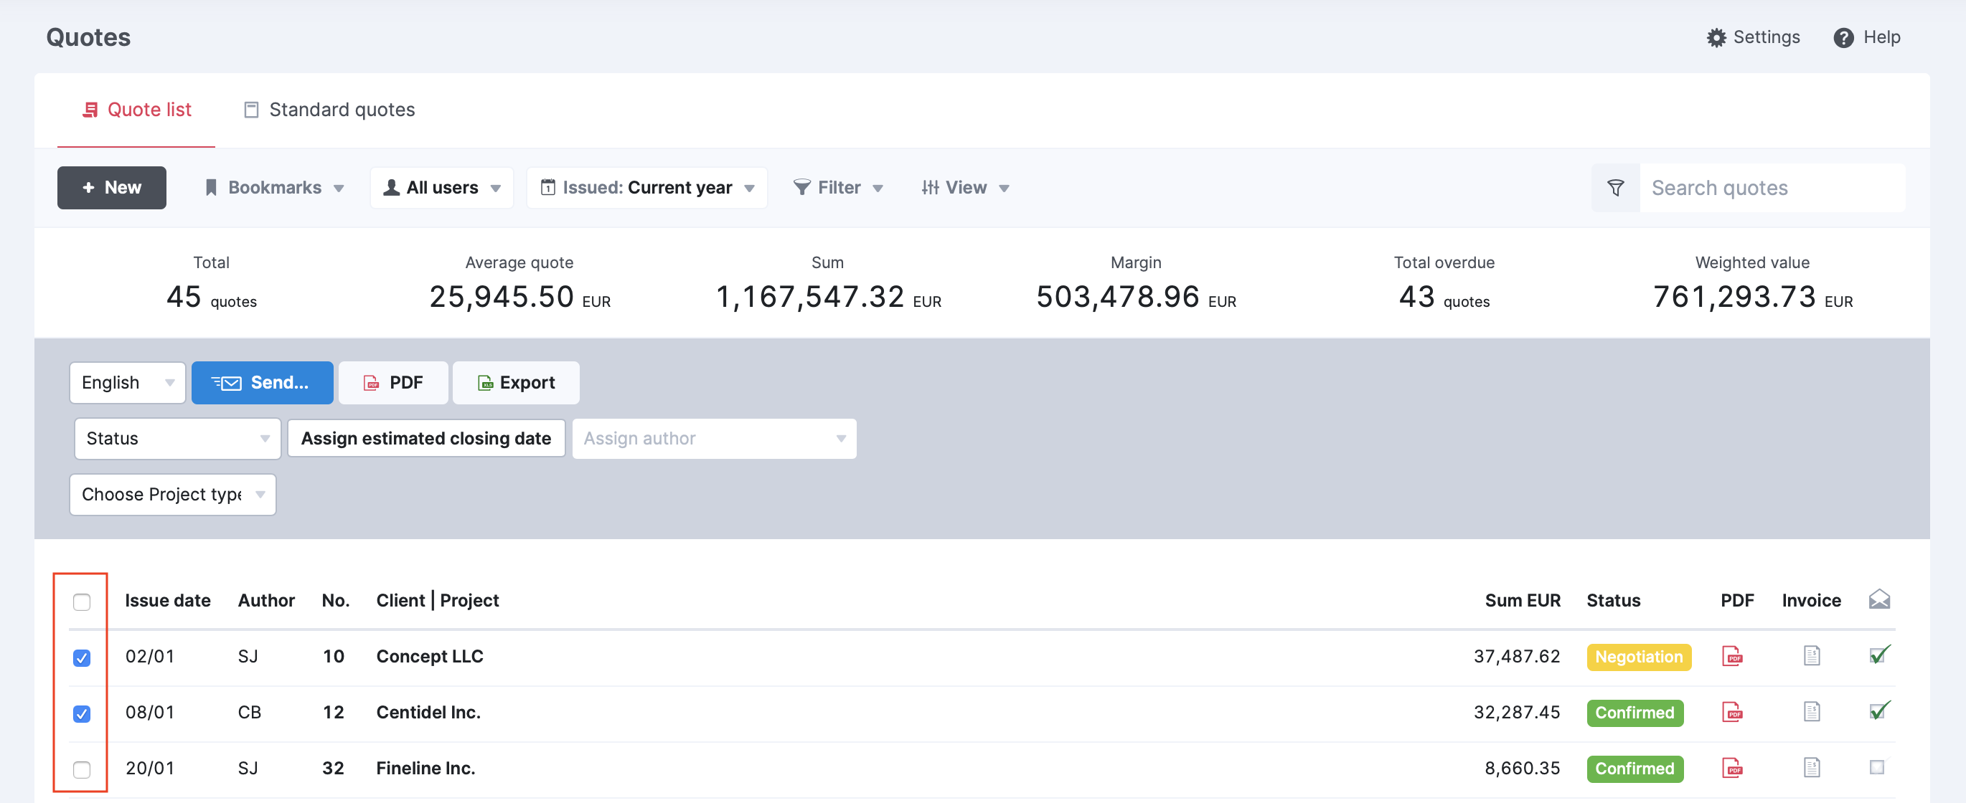Open the All users dropdown
This screenshot has height=803, width=1966.
tap(442, 188)
